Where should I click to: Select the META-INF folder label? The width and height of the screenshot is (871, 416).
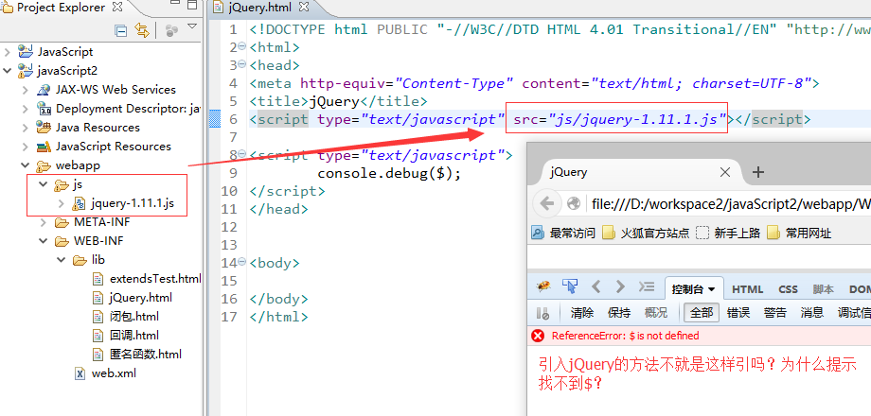(101, 222)
